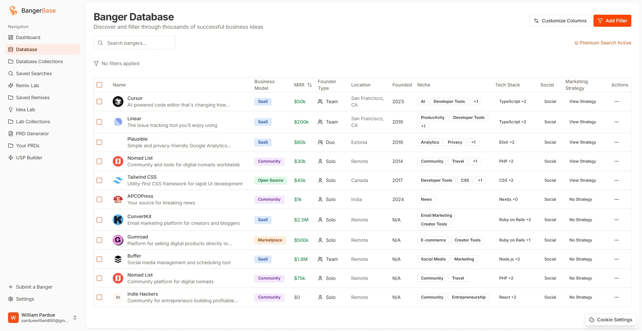
Task: Open the Dashboard grid icon
Action: (11, 37)
